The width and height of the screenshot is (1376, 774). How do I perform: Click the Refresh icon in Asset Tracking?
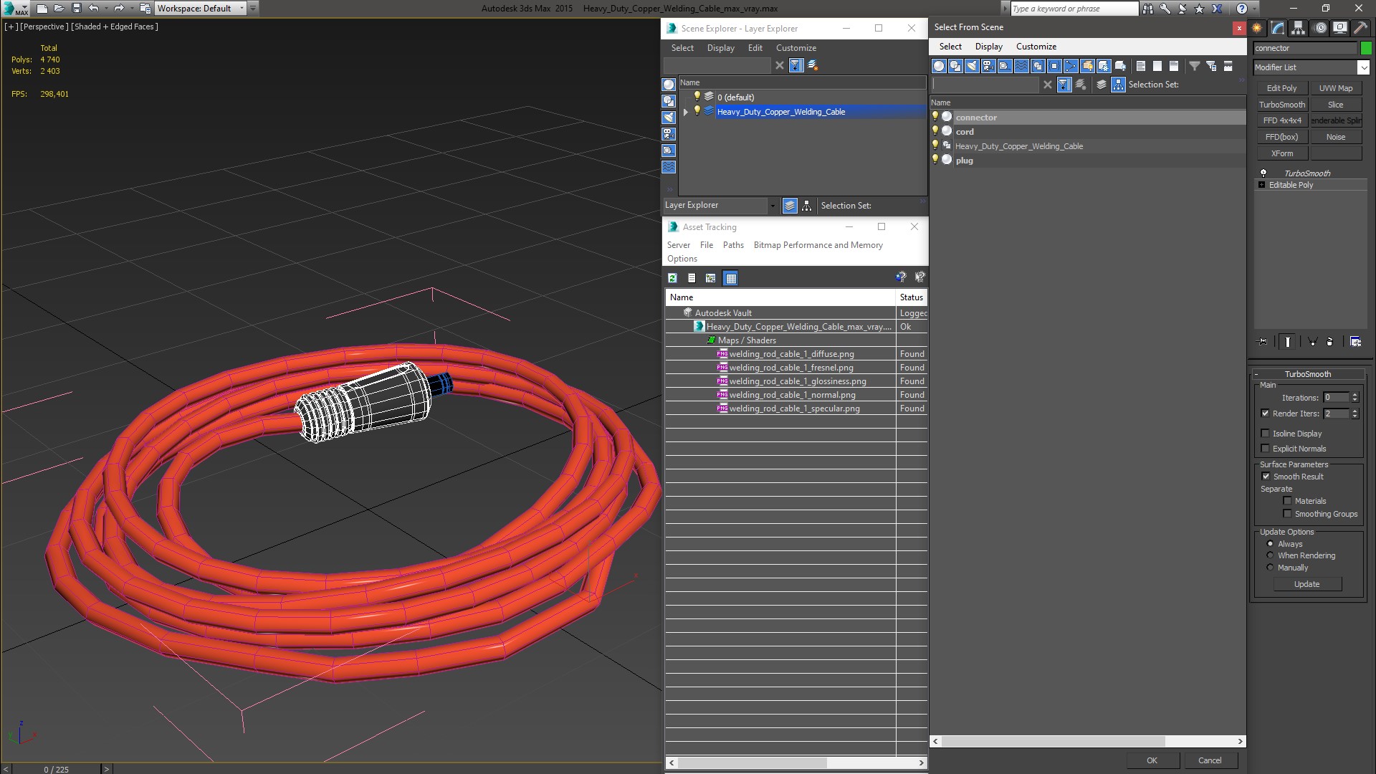[672, 278]
